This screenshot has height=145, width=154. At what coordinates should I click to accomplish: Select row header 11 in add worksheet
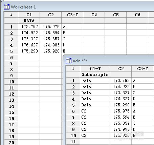tap(73, 142)
